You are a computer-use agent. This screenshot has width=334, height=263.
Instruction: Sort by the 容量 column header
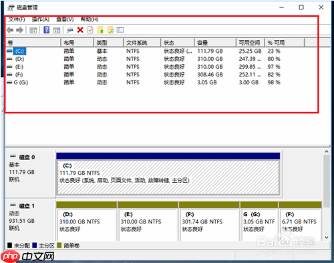coord(215,43)
